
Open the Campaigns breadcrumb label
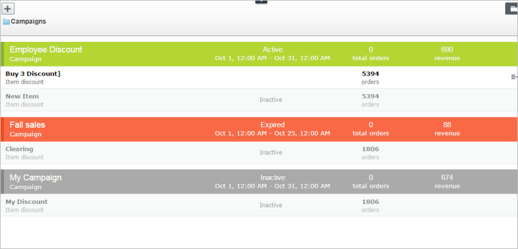28,21
